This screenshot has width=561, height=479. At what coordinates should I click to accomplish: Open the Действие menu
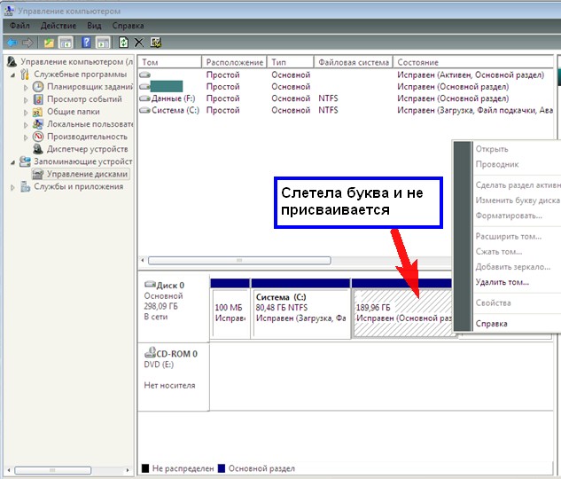(x=58, y=26)
